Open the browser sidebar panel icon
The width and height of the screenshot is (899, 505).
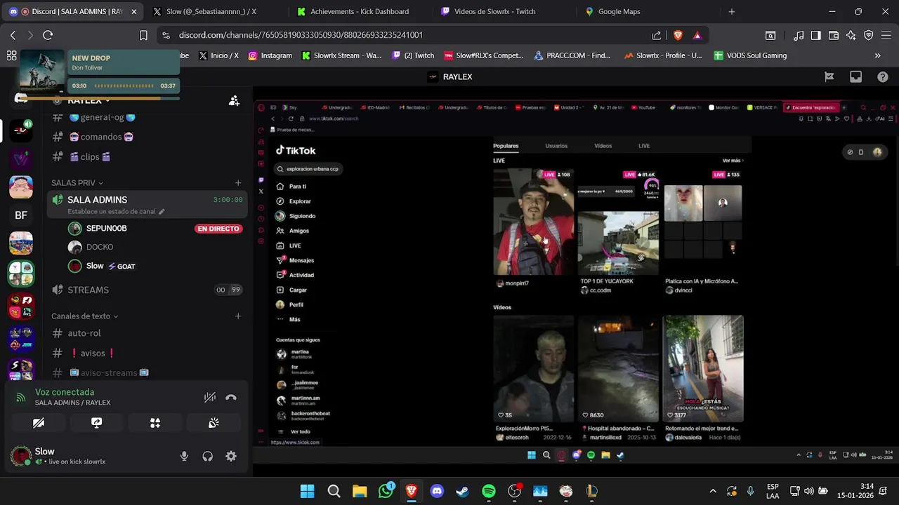click(x=816, y=35)
